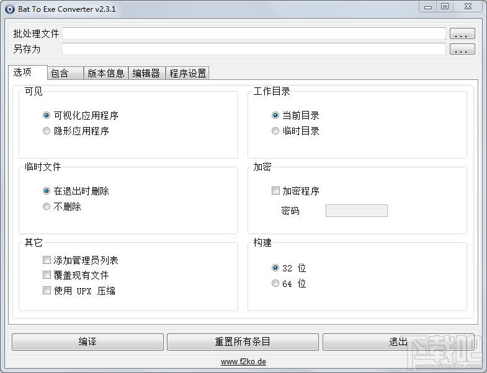Screen dimensions: 487x373
Task: Check 添加管理员列表 option
Action: (x=81, y=260)
